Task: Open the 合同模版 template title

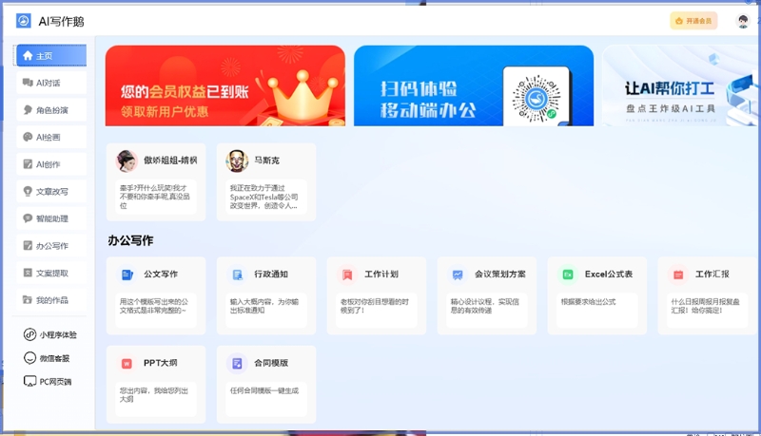Action: click(x=271, y=363)
